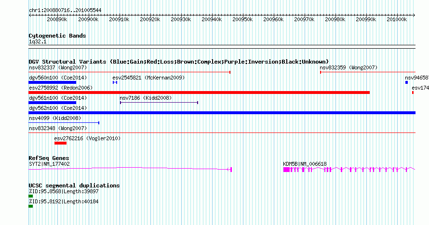Click the nsv832337 (Wong2007) variant label
429x225 pixels.
(58, 67)
